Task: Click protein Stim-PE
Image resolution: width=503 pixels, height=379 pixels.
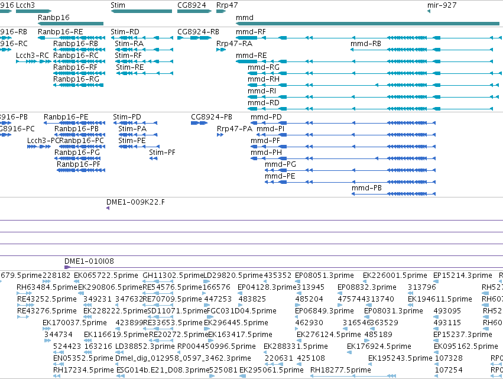Action: [132, 141]
